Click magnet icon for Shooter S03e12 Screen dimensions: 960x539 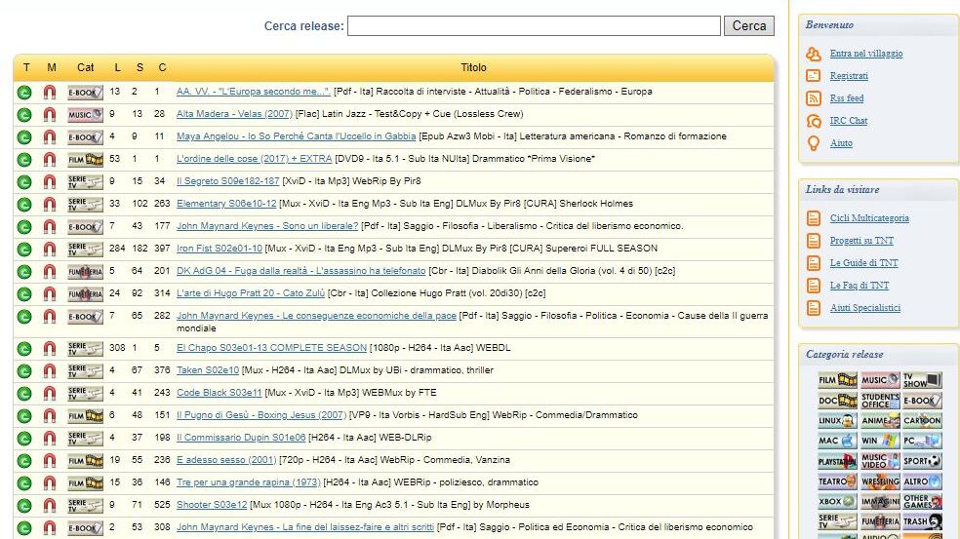[x=50, y=505]
